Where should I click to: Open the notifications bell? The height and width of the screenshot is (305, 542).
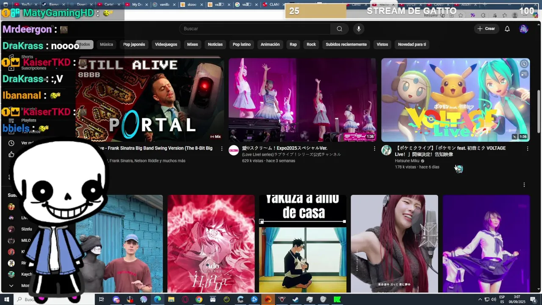point(507,29)
